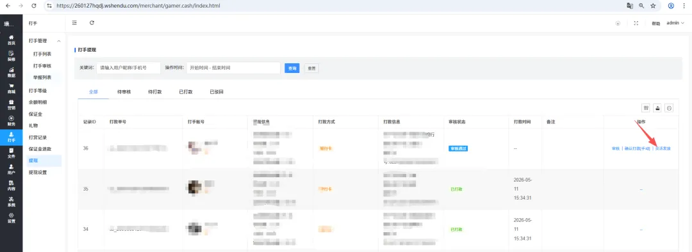Toggle the side menu collapse icon
This screenshot has height=252, width=692.
(74, 23)
